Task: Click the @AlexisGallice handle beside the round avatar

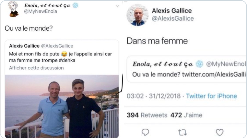Action: [x=173, y=18]
